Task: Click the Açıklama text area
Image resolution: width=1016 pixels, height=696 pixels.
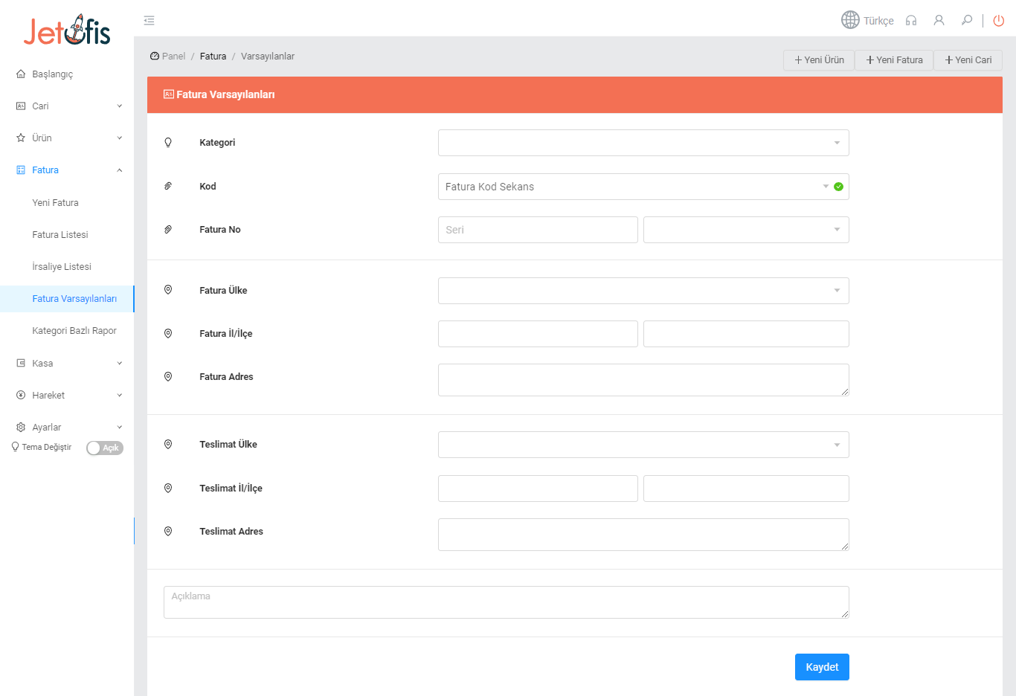Action: click(x=507, y=602)
